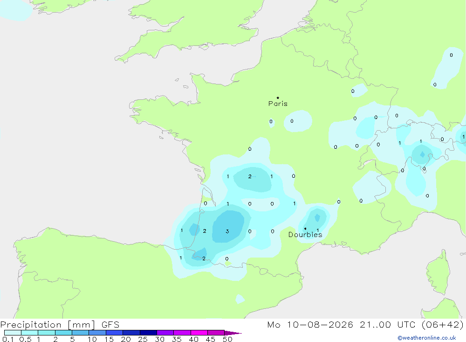
Task: Click the legend label 25
Action: 143,339
